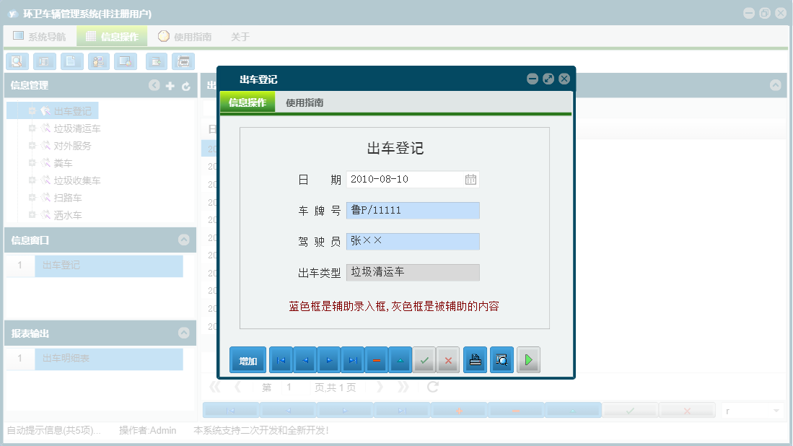
Task: Jump to last record using the dialog navigator
Action: click(x=352, y=359)
